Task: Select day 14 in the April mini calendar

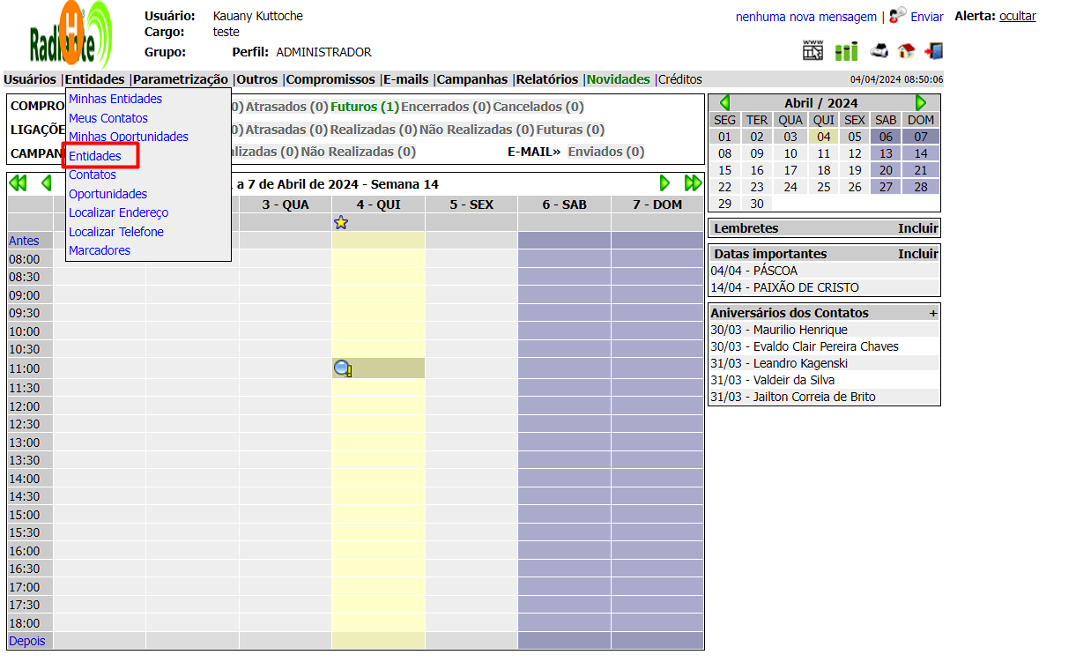Action: coord(920,153)
